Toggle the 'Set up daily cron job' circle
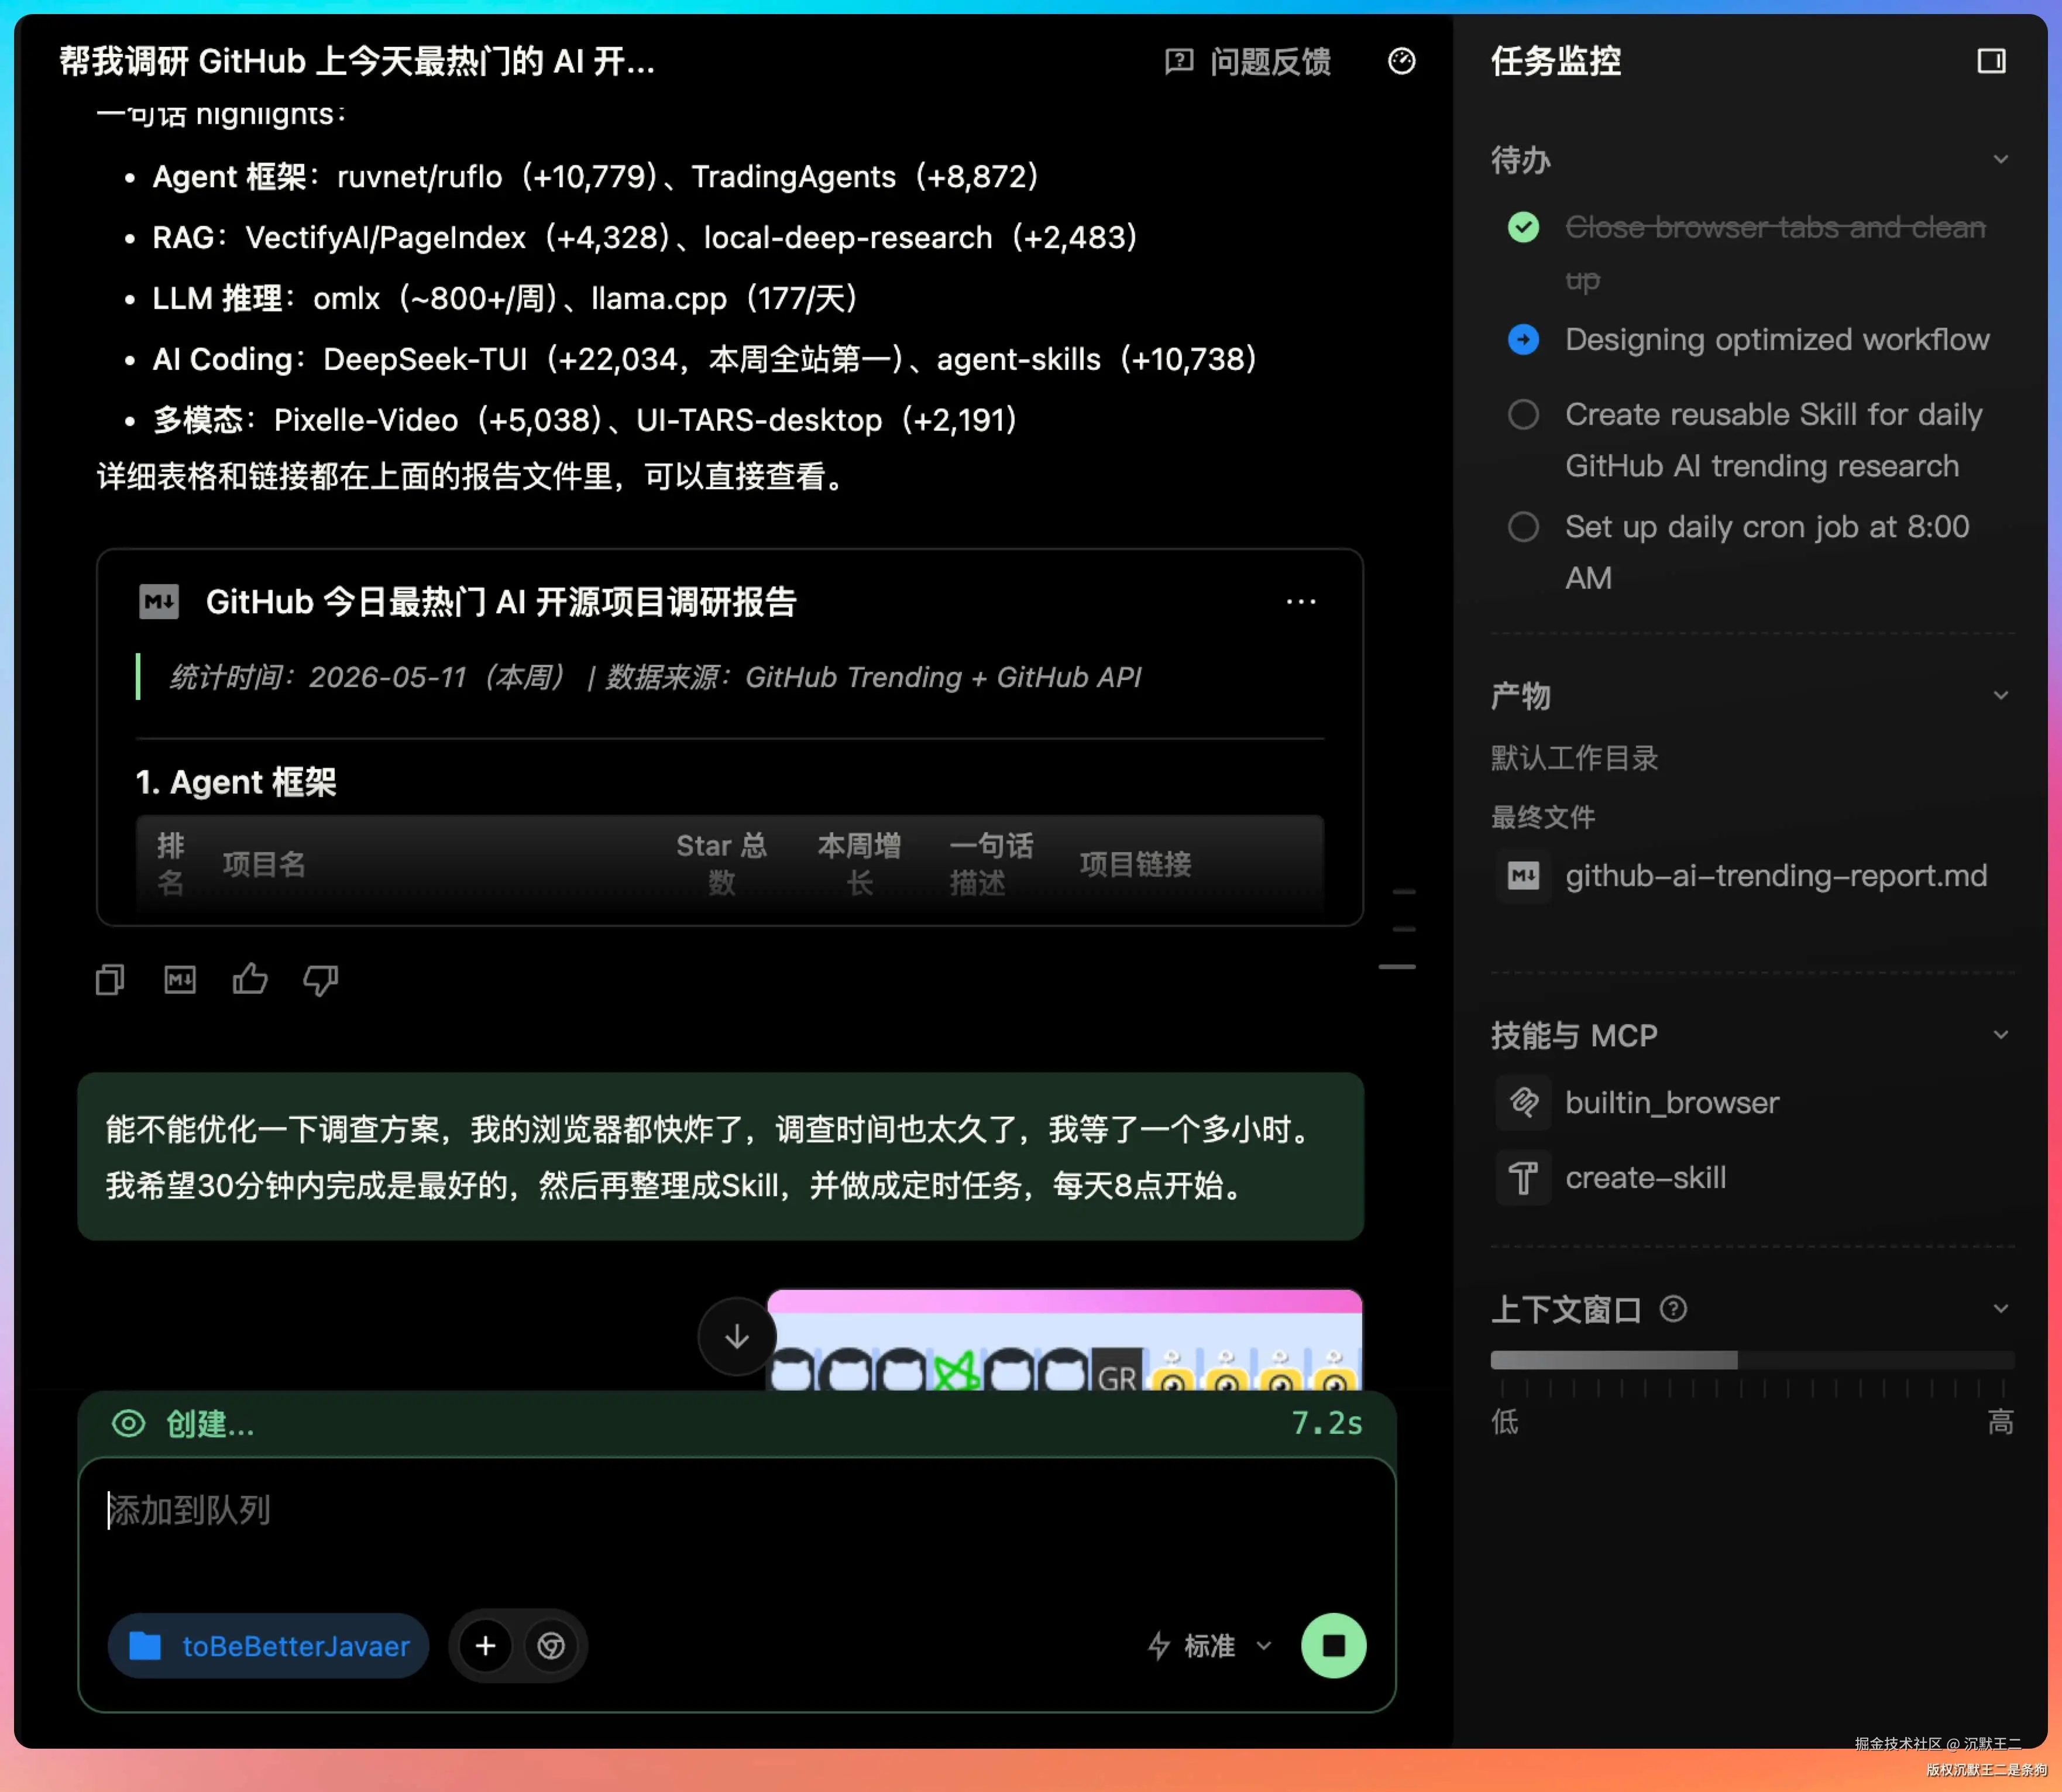 point(1523,527)
